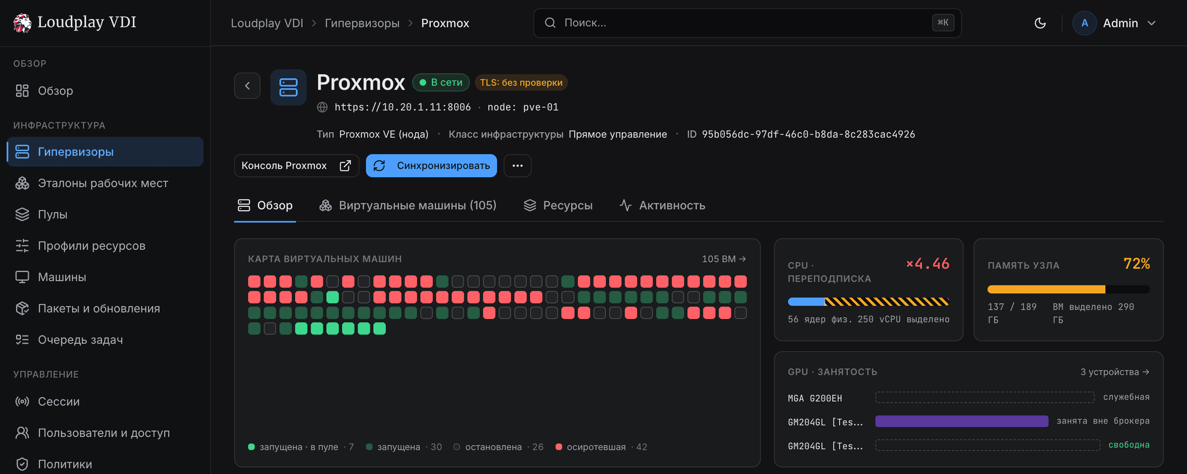Switch to the Активность tab
This screenshot has width=1187, height=474.
[x=662, y=205]
